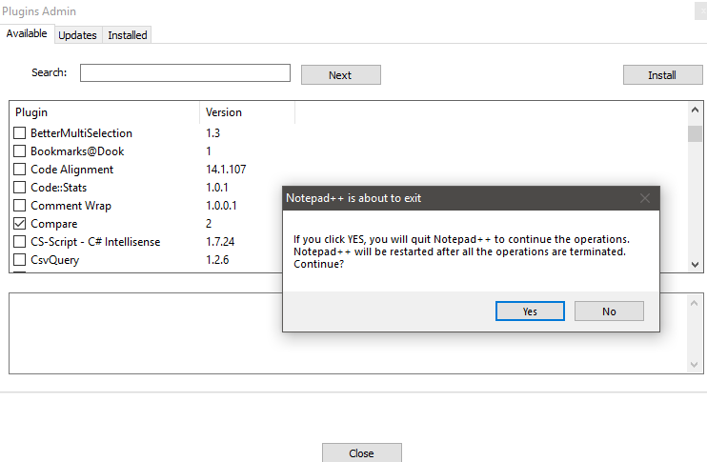Tick the Bookmarks@Dook plugin checkbox
707x462 pixels.
click(x=19, y=151)
